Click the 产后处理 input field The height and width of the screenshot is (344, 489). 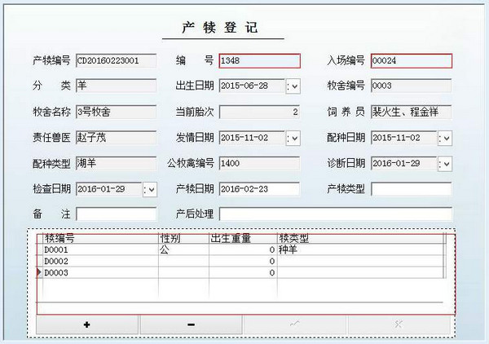(x=335, y=214)
